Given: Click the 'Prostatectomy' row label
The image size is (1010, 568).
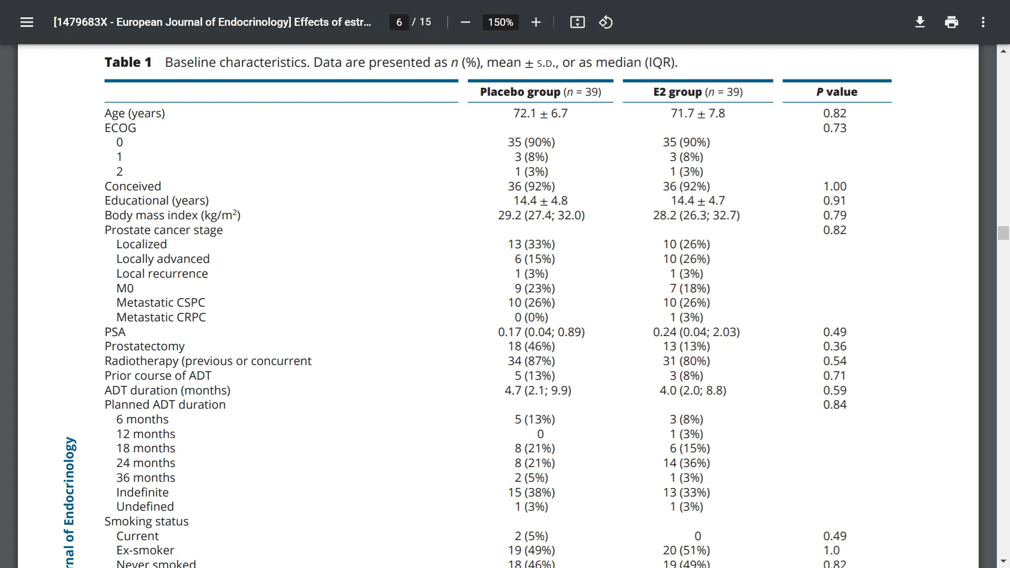Looking at the screenshot, I should point(144,346).
